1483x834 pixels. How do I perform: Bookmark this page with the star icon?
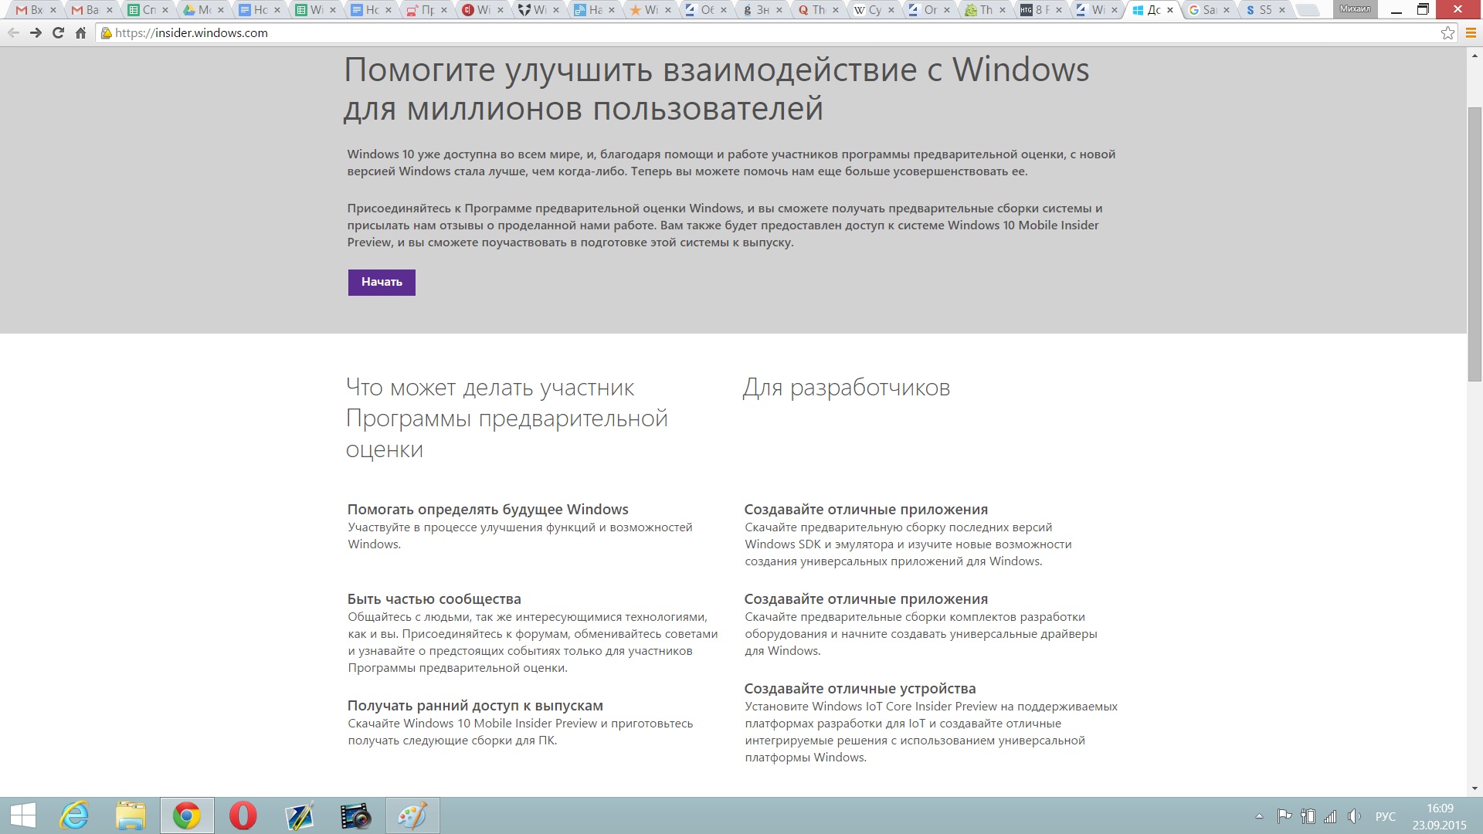pos(1447,33)
